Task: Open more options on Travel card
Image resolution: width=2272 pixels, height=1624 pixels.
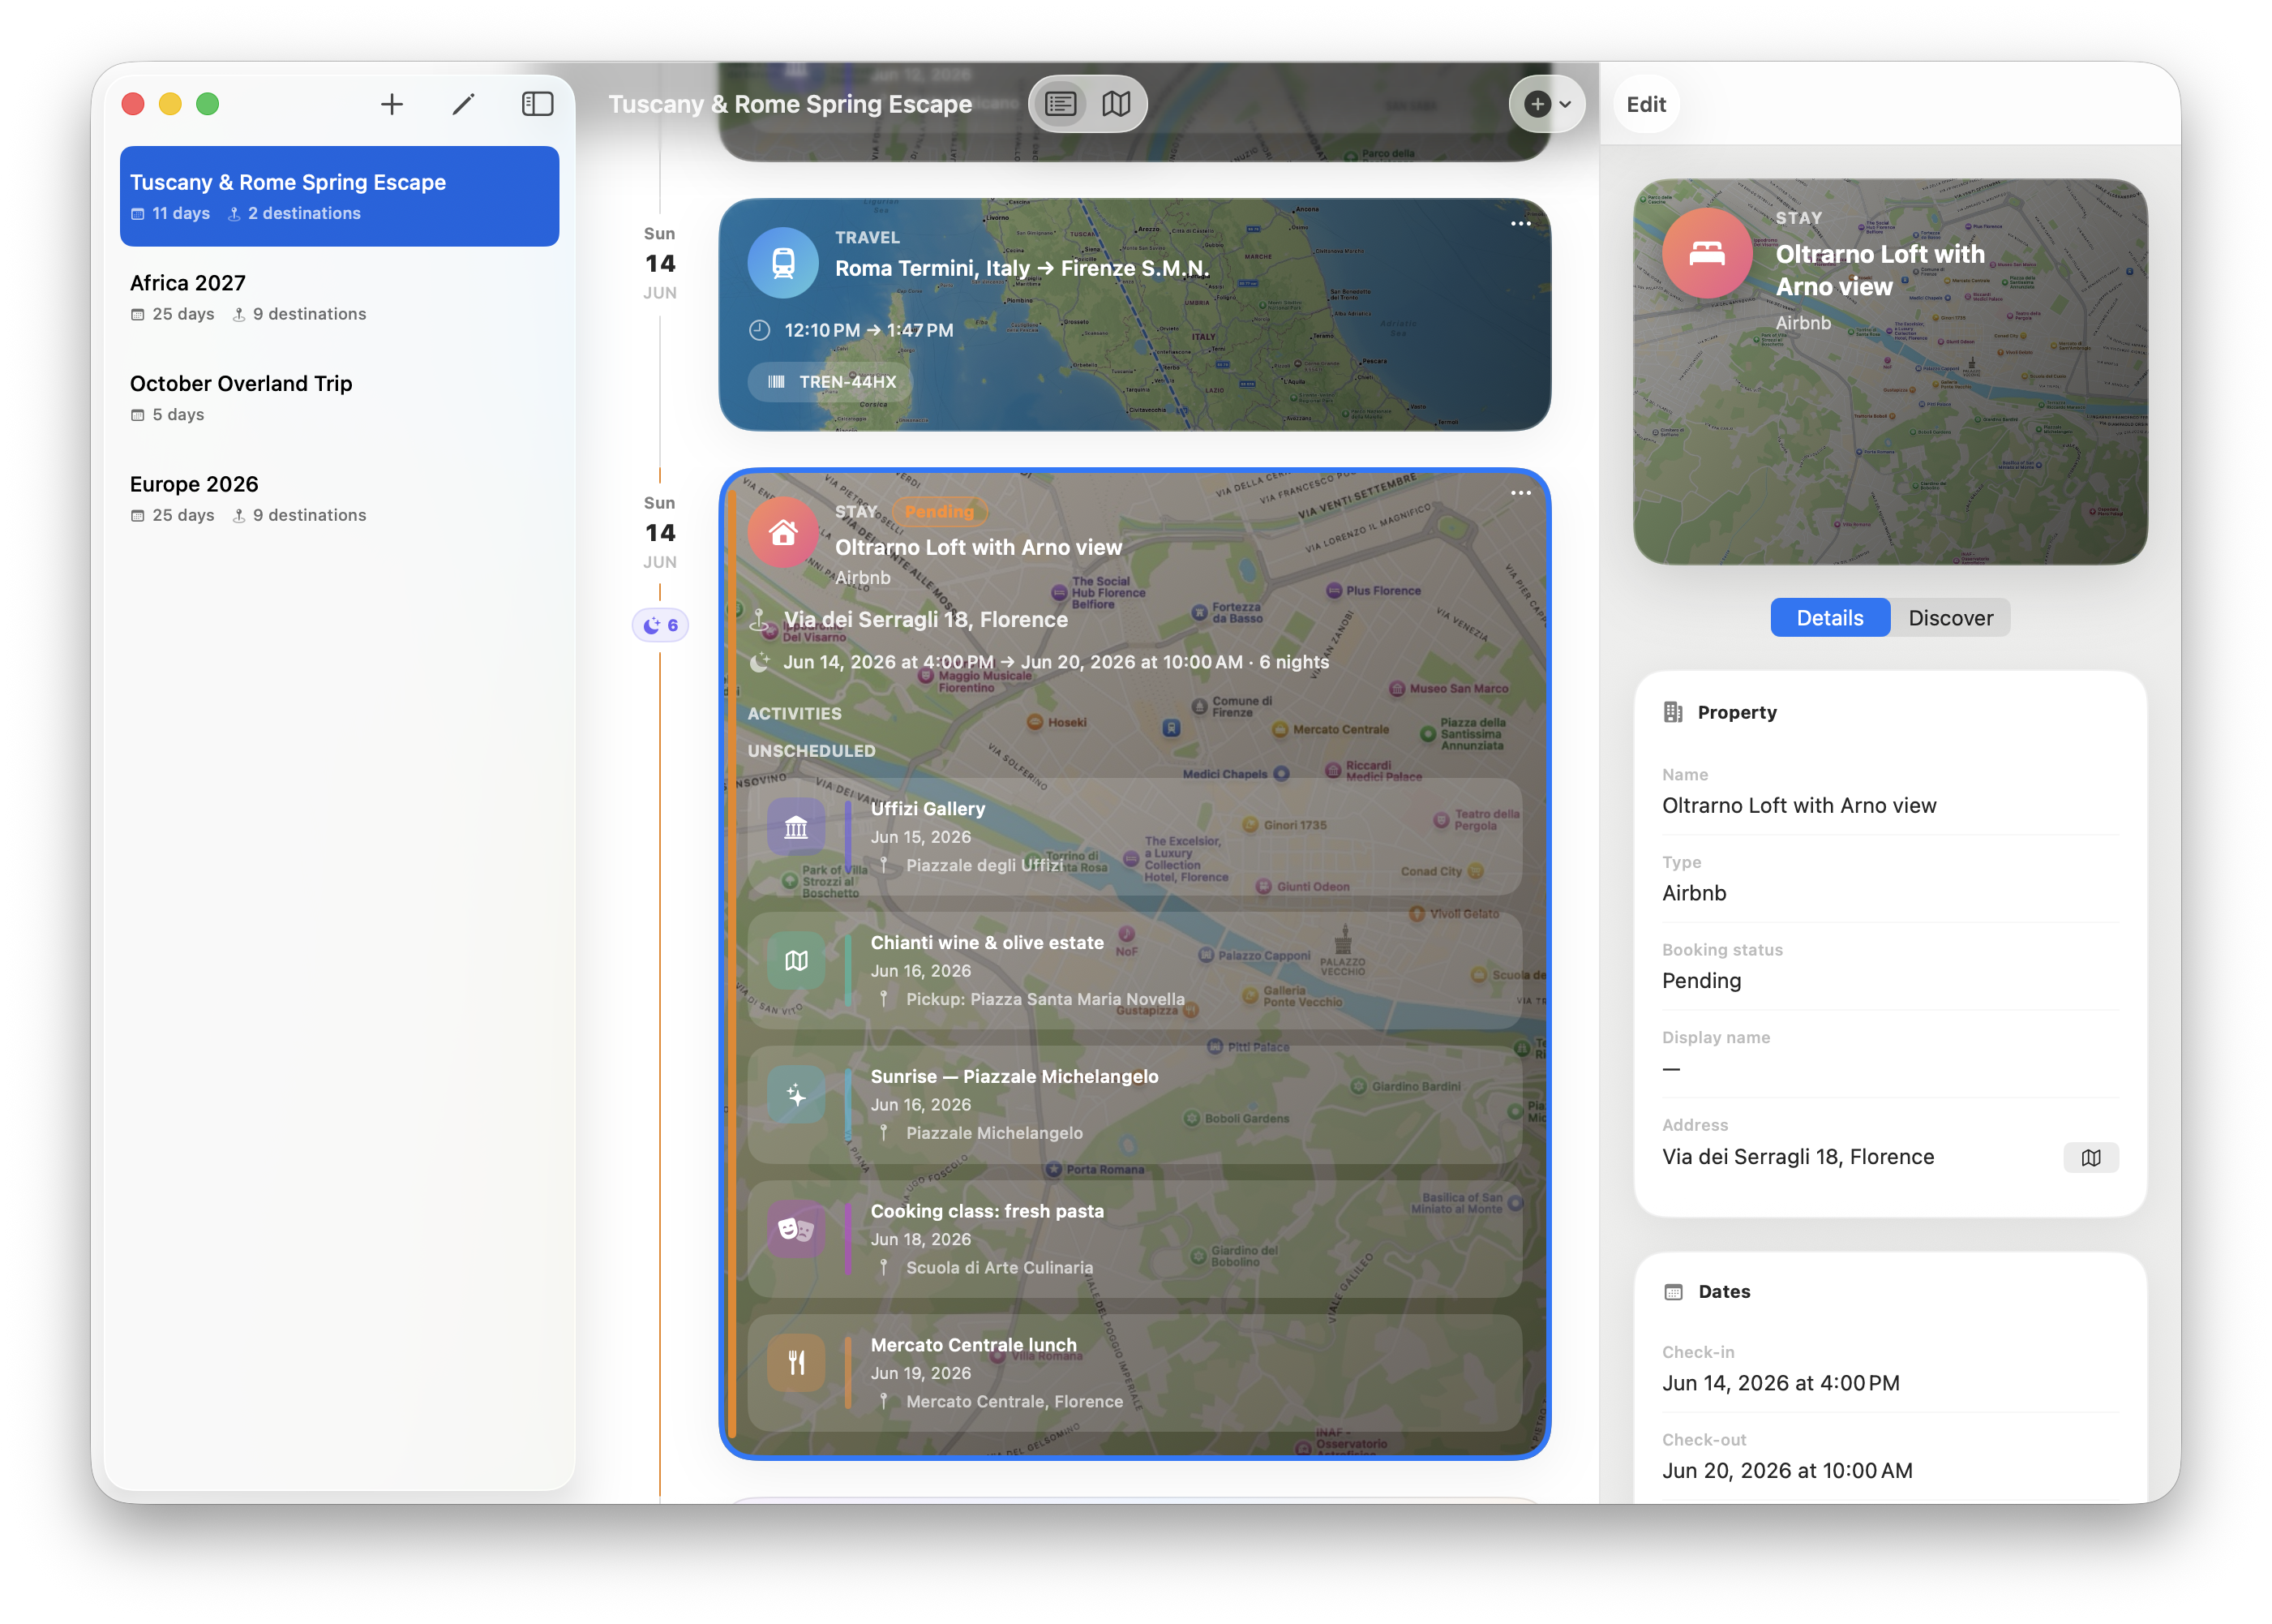Action: (1520, 224)
